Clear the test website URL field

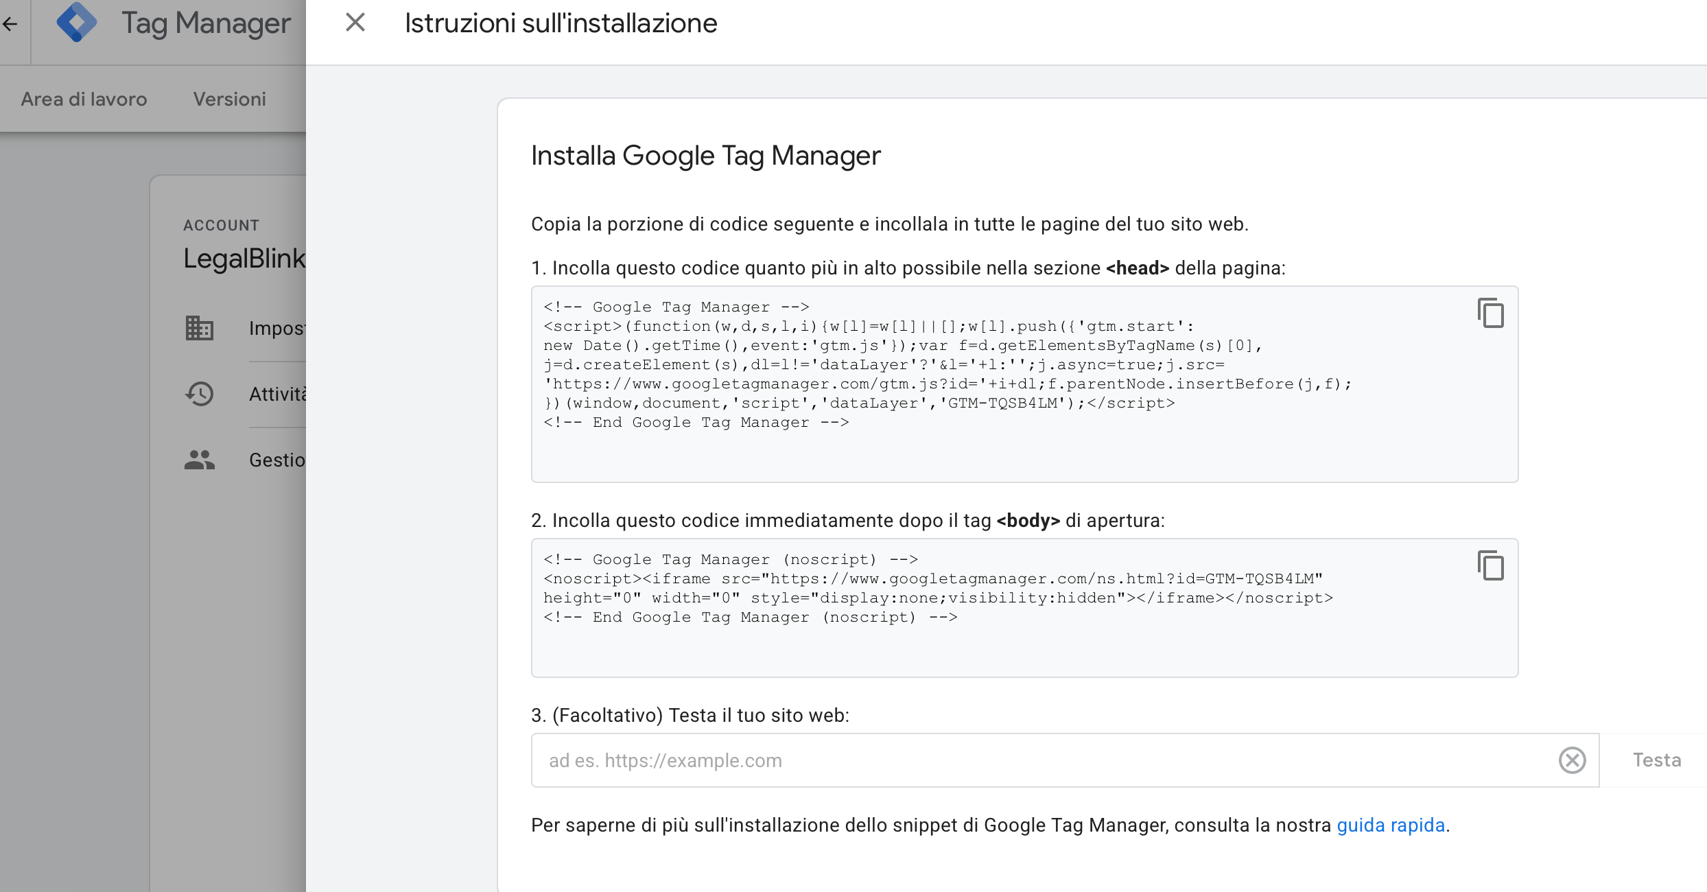(x=1572, y=760)
